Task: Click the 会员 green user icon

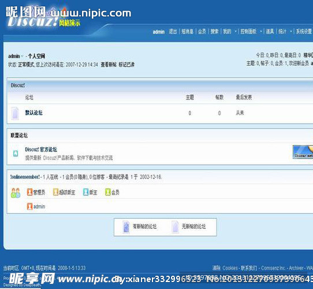Action: (108, 192)
